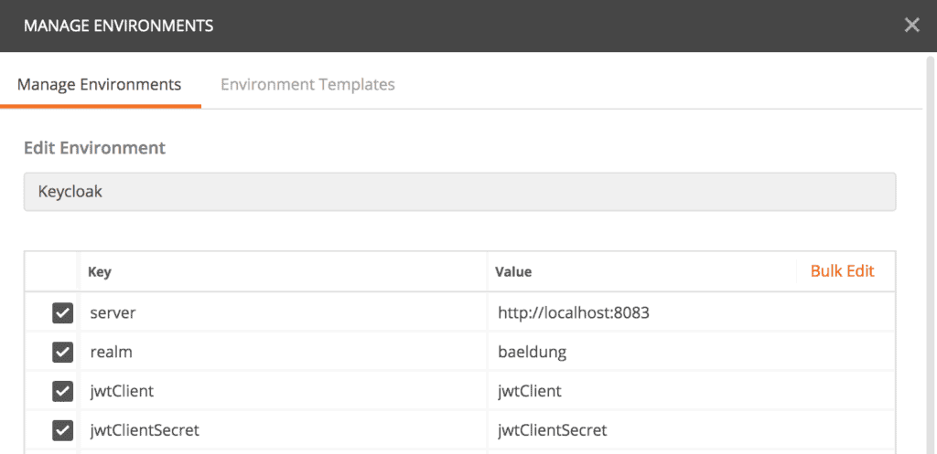The width and height of the screenshot is (937, 454).
Task: Edit the baeldung value cell
Action: point(692,352)
